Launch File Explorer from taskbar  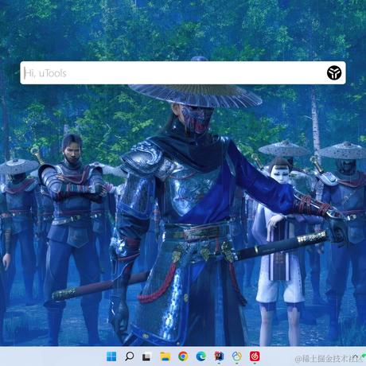165,356
